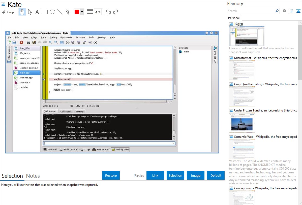Choose the text annotation tool
The image size is (302, 205).
point(37,12)
